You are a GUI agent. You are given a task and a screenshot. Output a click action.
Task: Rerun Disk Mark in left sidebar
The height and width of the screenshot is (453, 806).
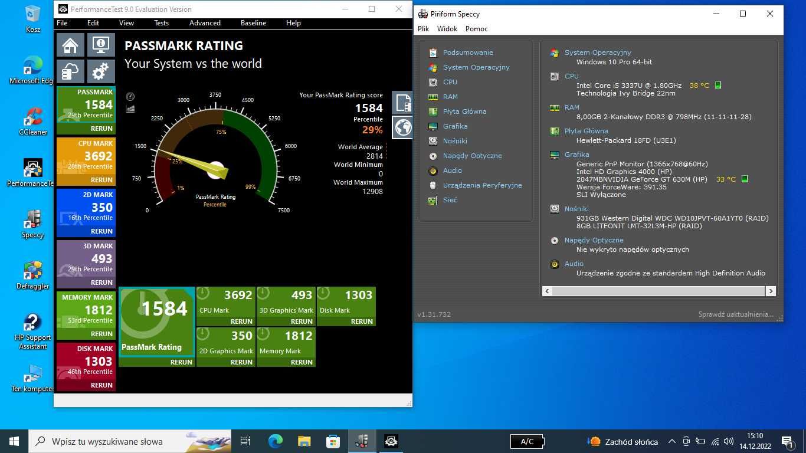click(x=101, y=385)
